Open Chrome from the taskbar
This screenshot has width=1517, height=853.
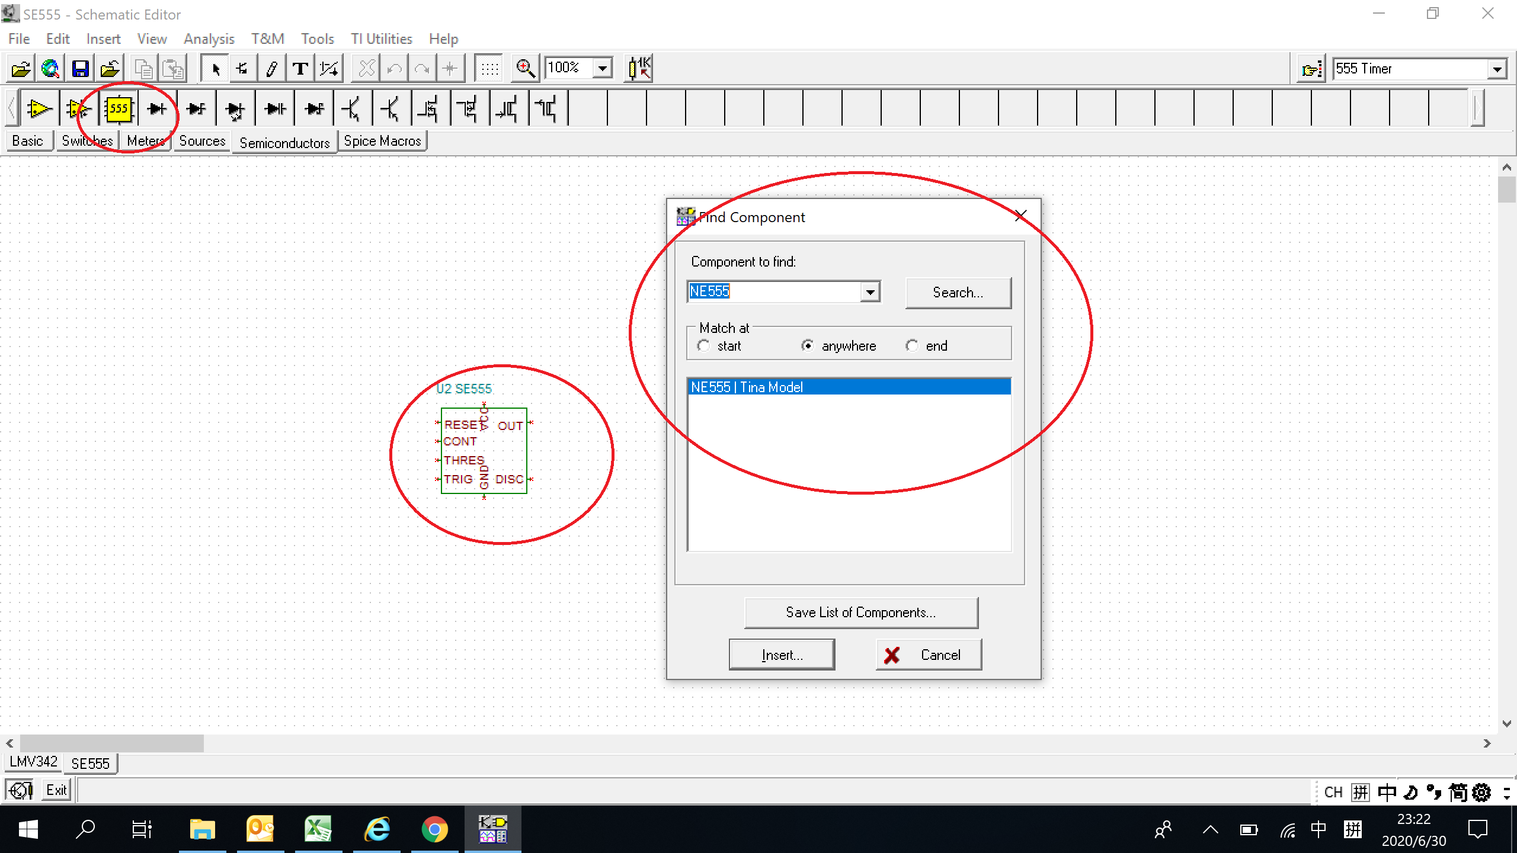[435, 829]
